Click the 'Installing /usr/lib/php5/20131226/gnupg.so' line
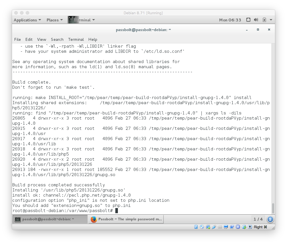The image size is (287, 244). (69, 190)
